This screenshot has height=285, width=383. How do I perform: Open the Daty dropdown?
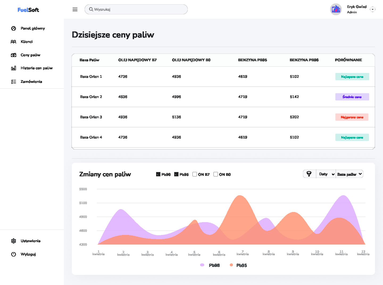tap(326, 174)
